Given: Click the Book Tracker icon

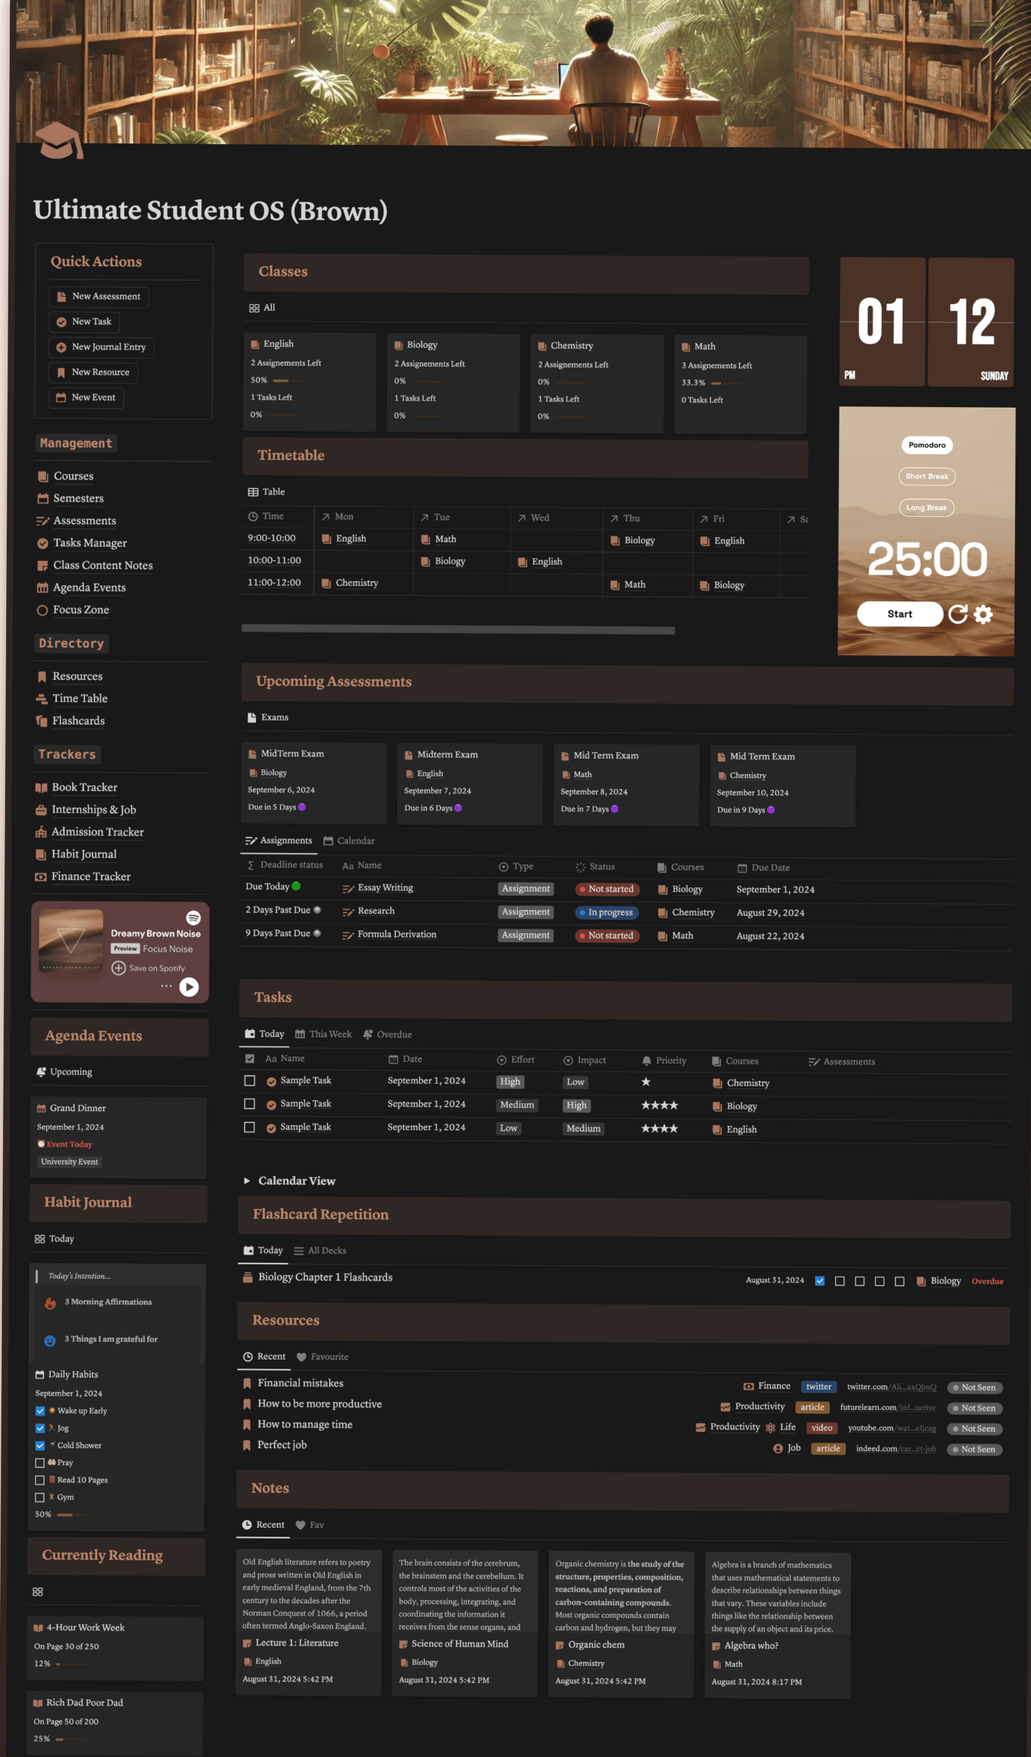Looking at the screenshot, I should (x=41, y=787).
